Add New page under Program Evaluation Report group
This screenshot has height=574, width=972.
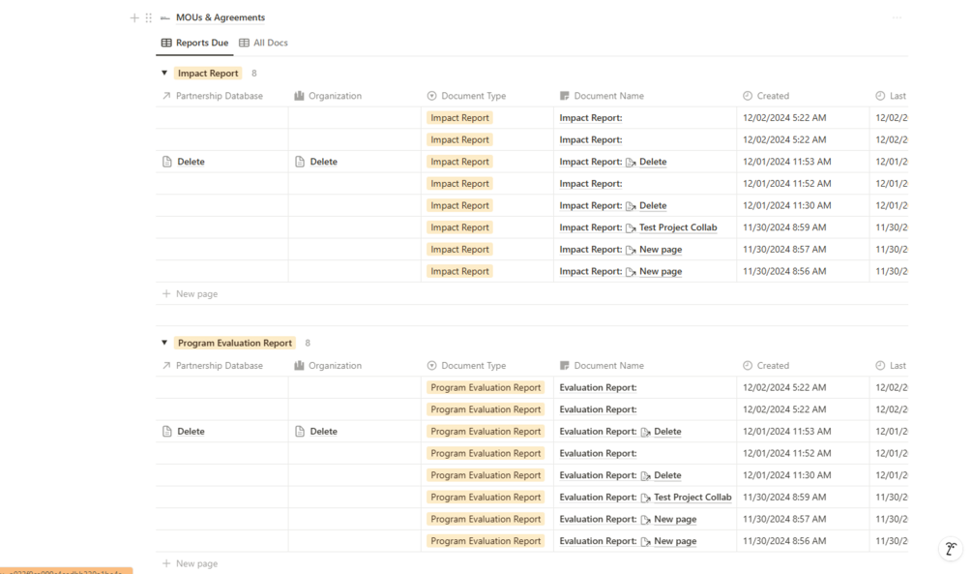coord(196,563)
